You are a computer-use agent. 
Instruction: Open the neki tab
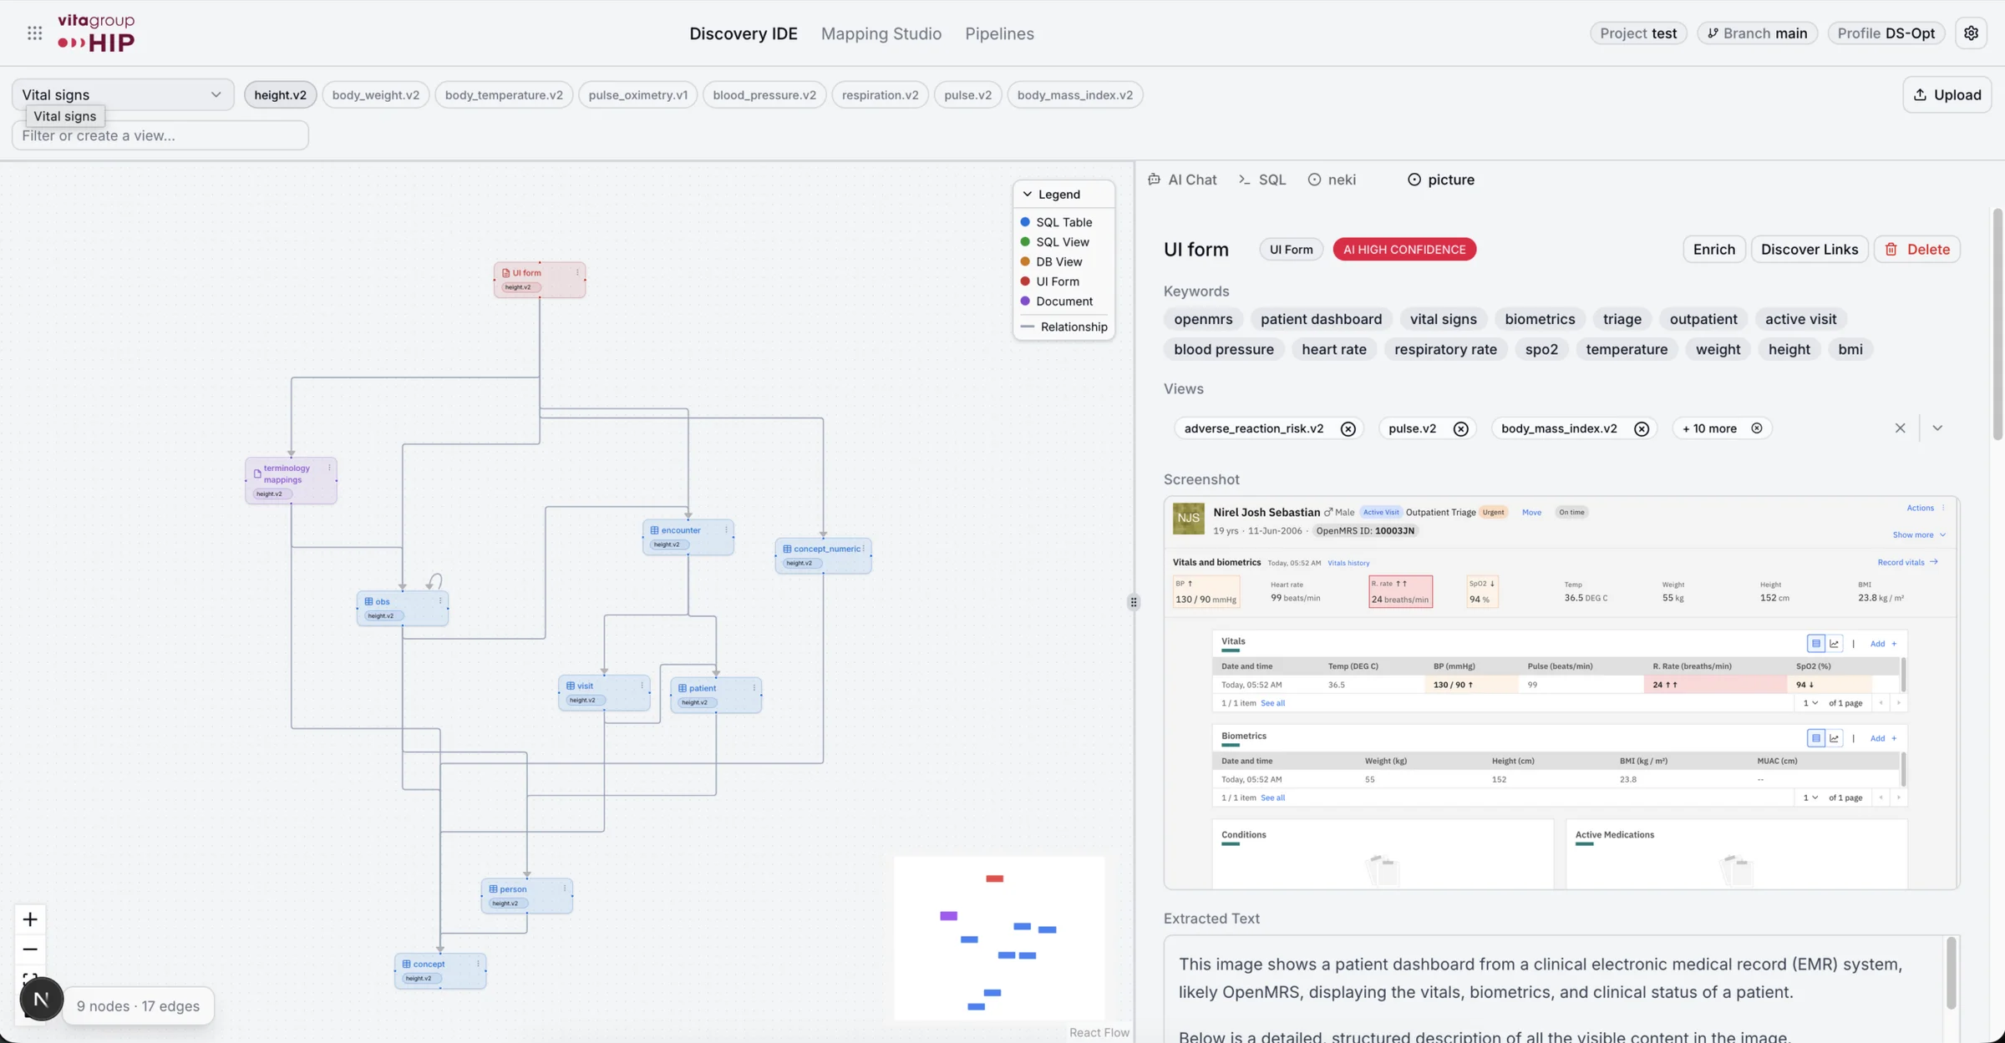pos(1332,180)
